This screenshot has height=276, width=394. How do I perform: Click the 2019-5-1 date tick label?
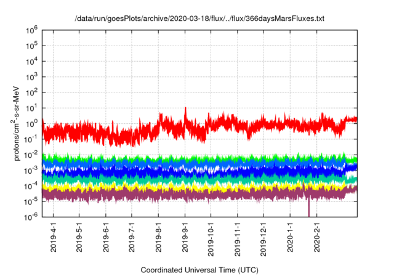(x=79, y=238)
